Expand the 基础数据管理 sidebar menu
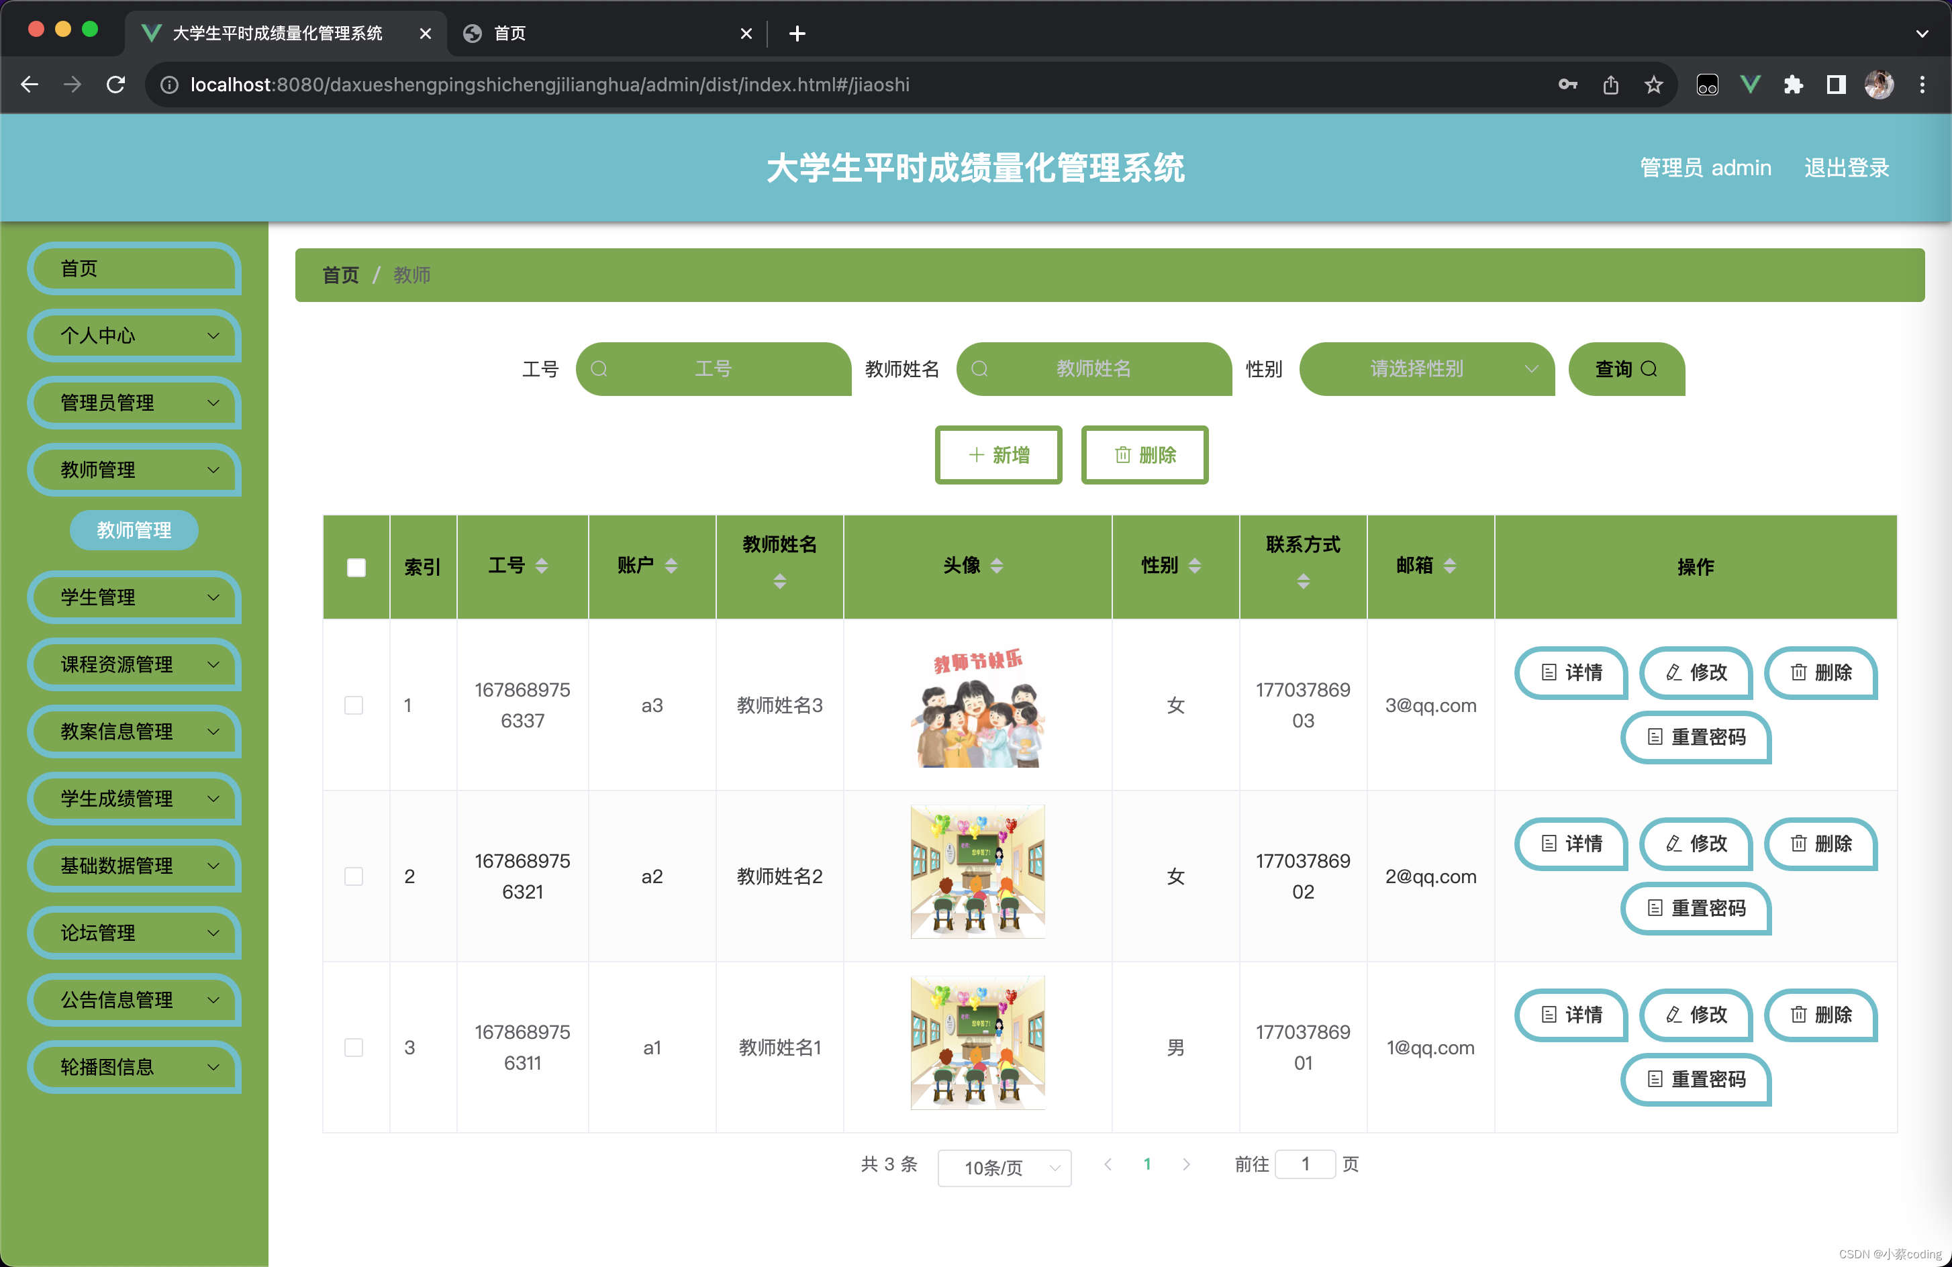 (136, 866)
